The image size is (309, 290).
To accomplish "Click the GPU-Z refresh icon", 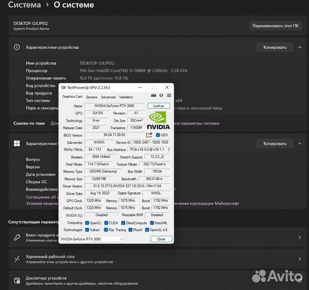I will [161, 96].
